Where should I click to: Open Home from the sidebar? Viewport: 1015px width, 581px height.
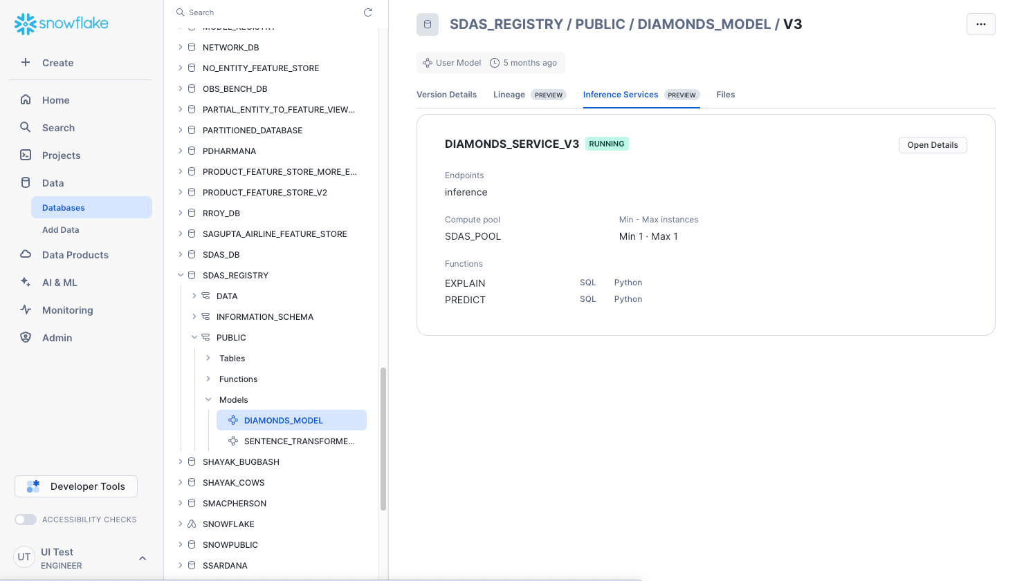[55, 100]
